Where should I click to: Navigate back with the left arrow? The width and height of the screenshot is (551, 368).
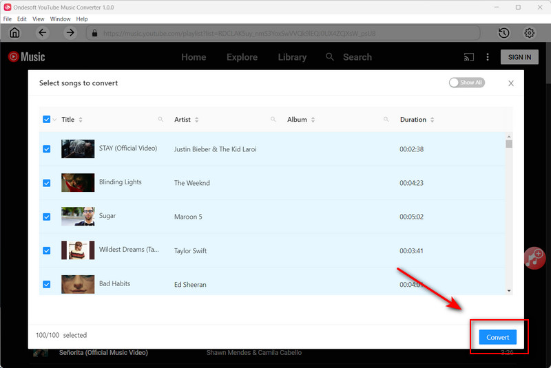click(x=43, y=33)
